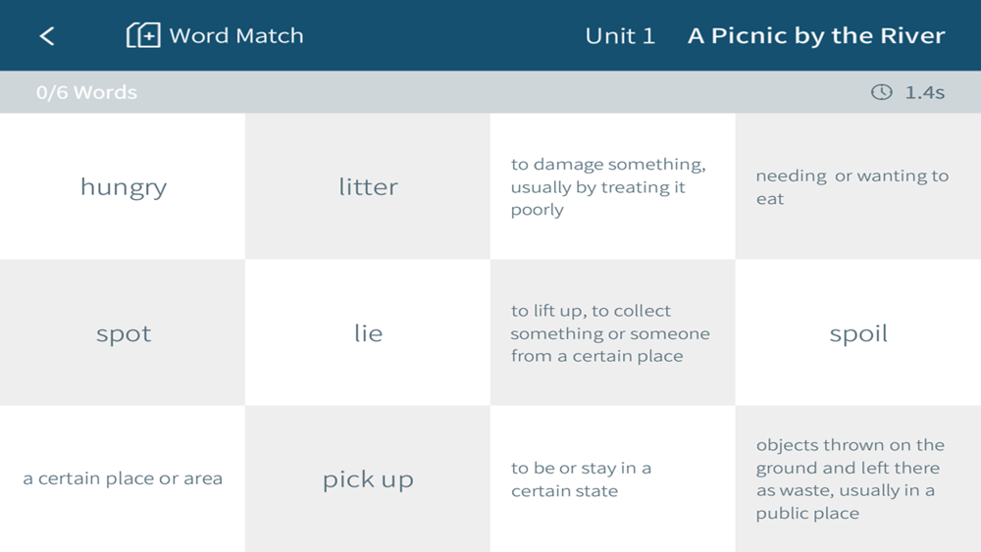Select definition "objects thrown on the ground"

click(858, 478)
